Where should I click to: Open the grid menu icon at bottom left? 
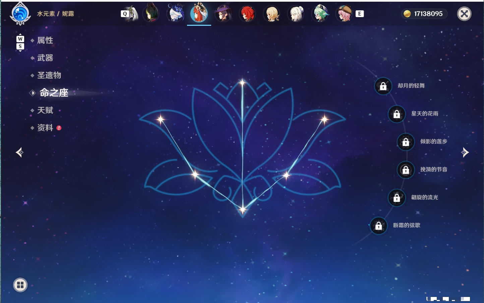coord(20,285)
